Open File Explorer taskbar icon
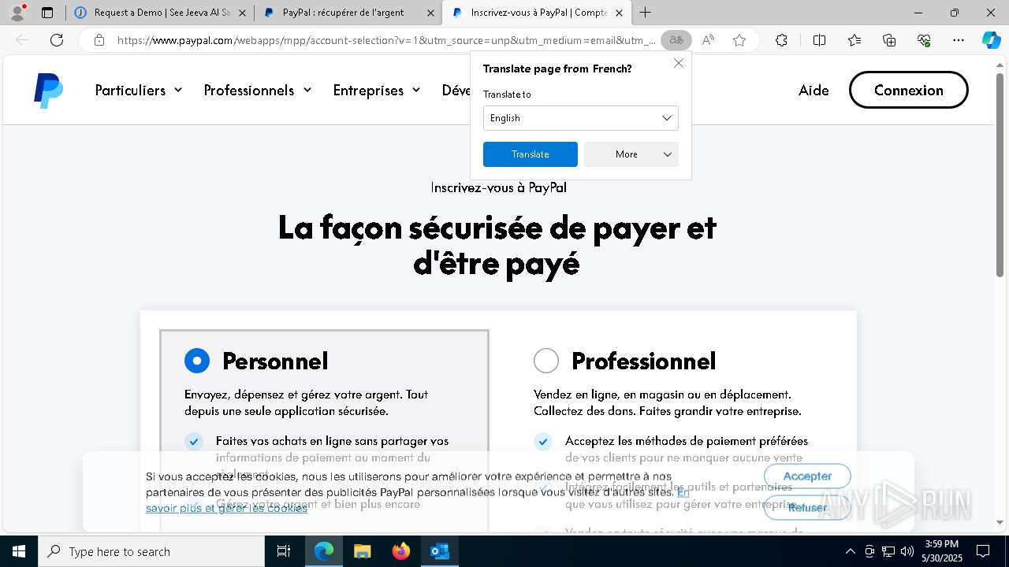 [x=362, y=551]
